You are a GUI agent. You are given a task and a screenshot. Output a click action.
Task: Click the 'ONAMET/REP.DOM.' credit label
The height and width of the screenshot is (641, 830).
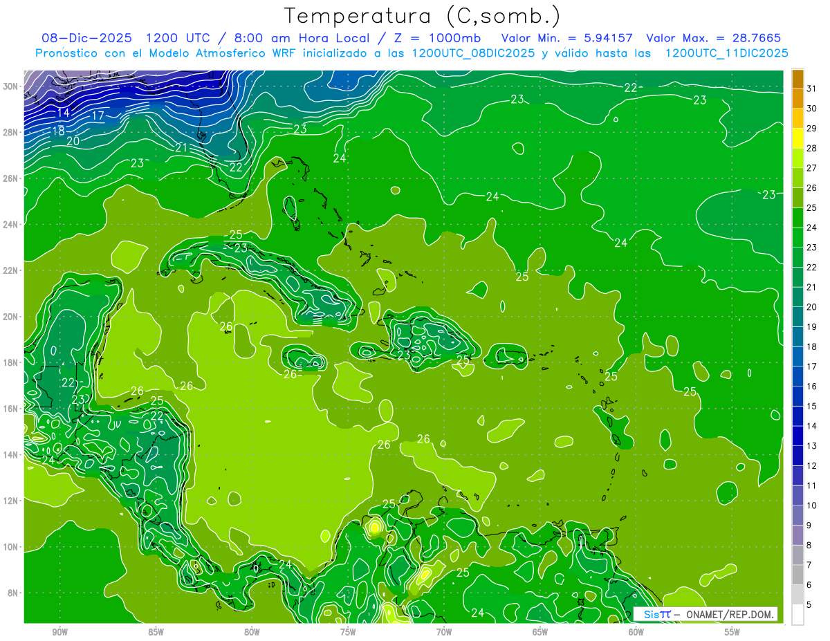click(729, 614)
